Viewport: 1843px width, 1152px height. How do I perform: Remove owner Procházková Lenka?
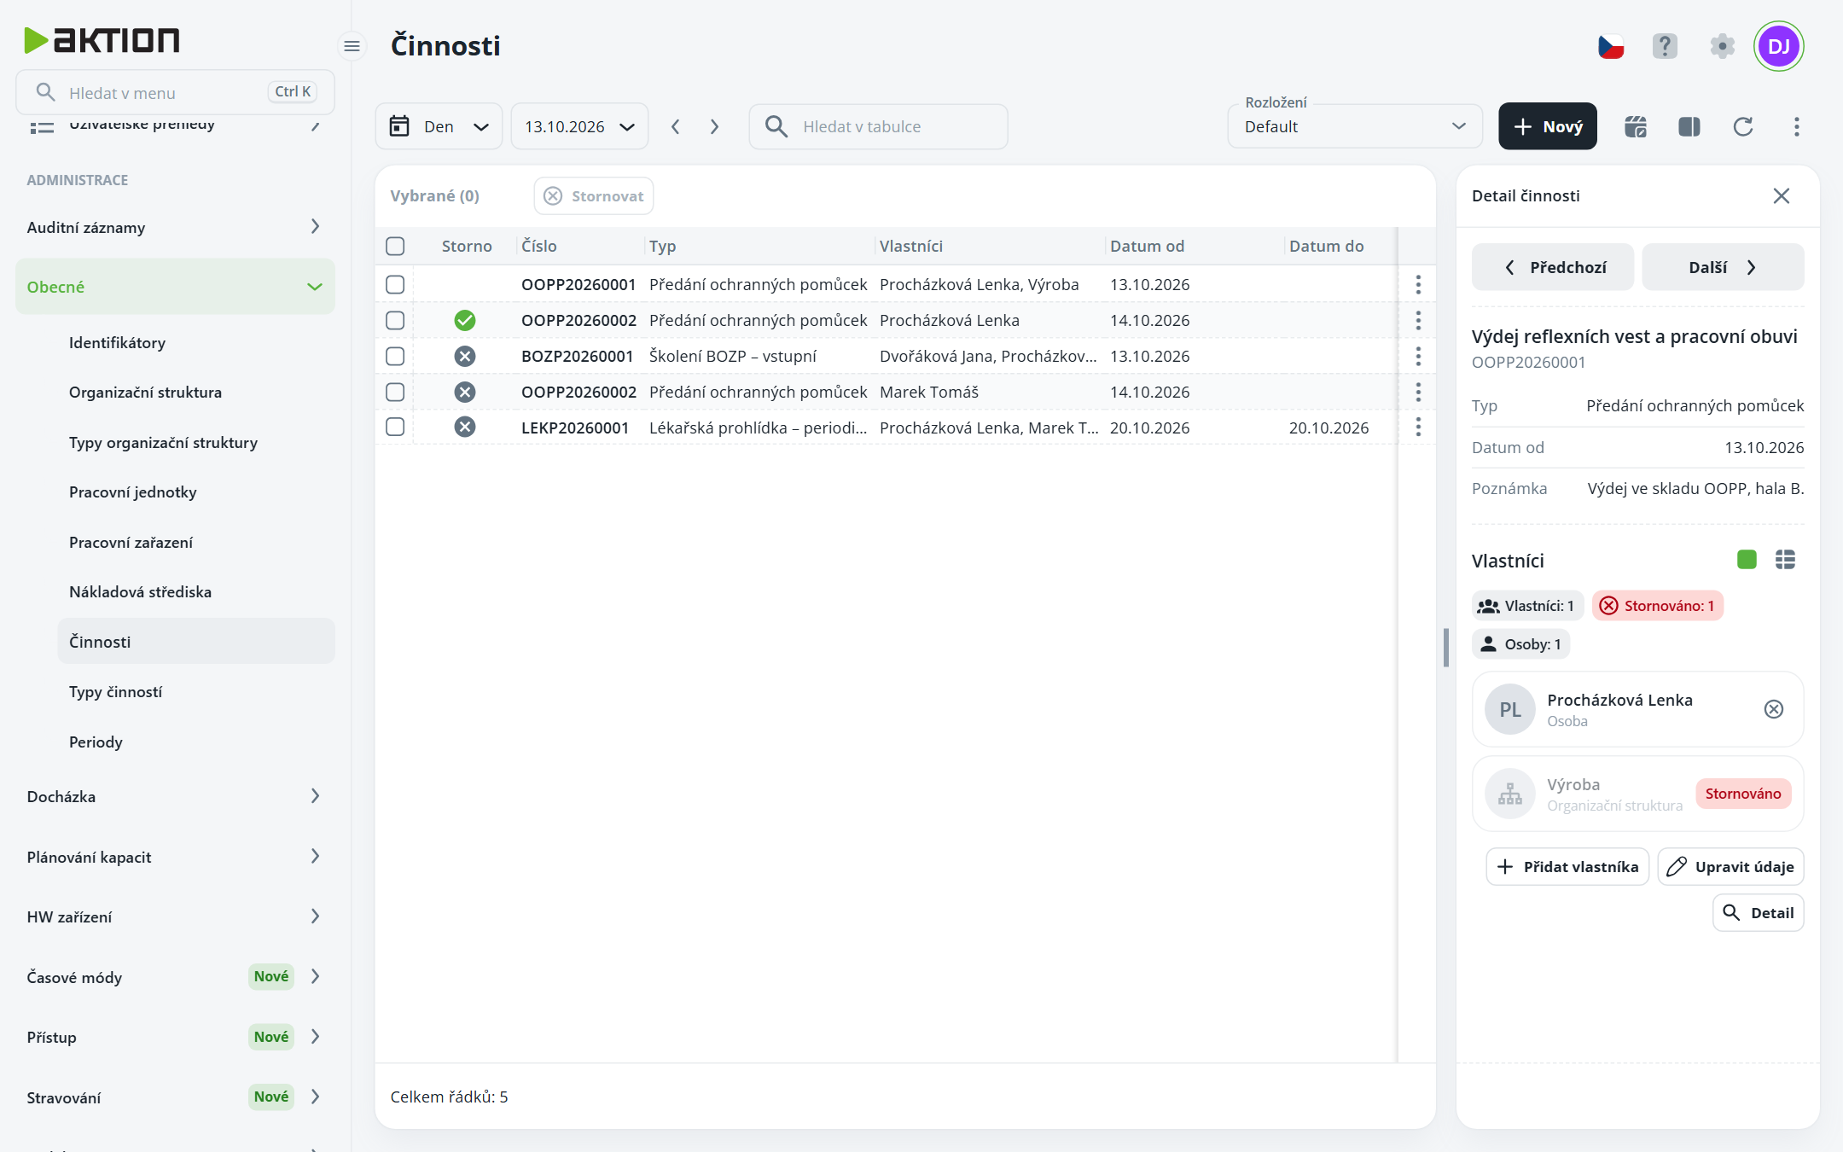tap(1773, 709)
